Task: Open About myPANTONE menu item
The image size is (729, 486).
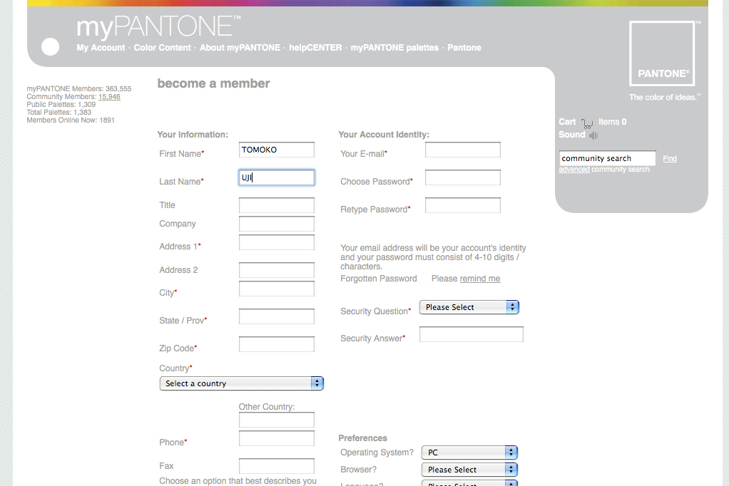Action: click(240, 48)
